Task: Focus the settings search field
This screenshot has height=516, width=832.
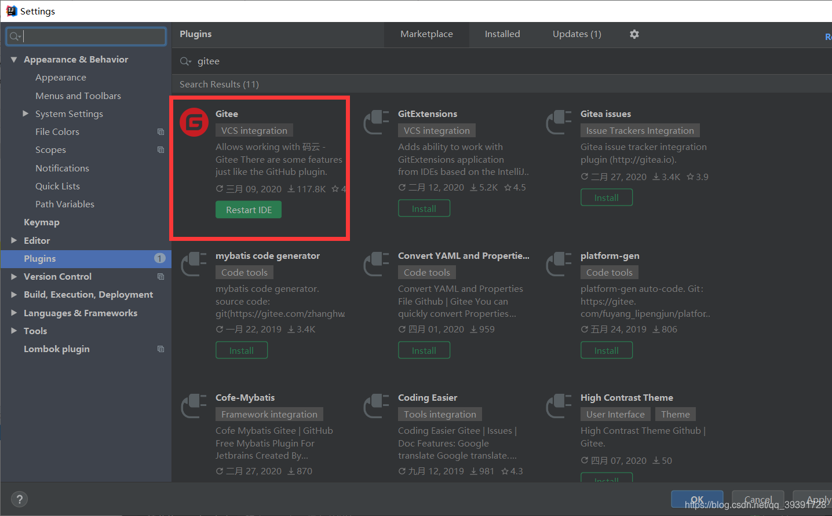Action: (86, 36)
